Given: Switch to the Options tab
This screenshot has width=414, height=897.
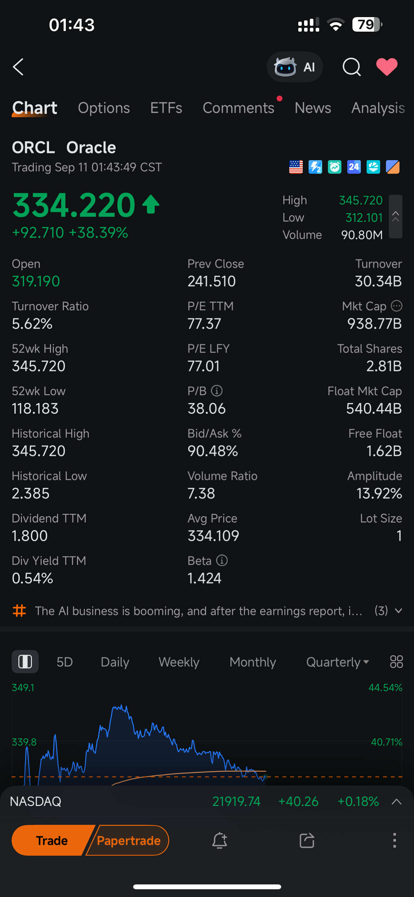Looking at the screenshot, I should pyautogui.click(x=103, y=108).
